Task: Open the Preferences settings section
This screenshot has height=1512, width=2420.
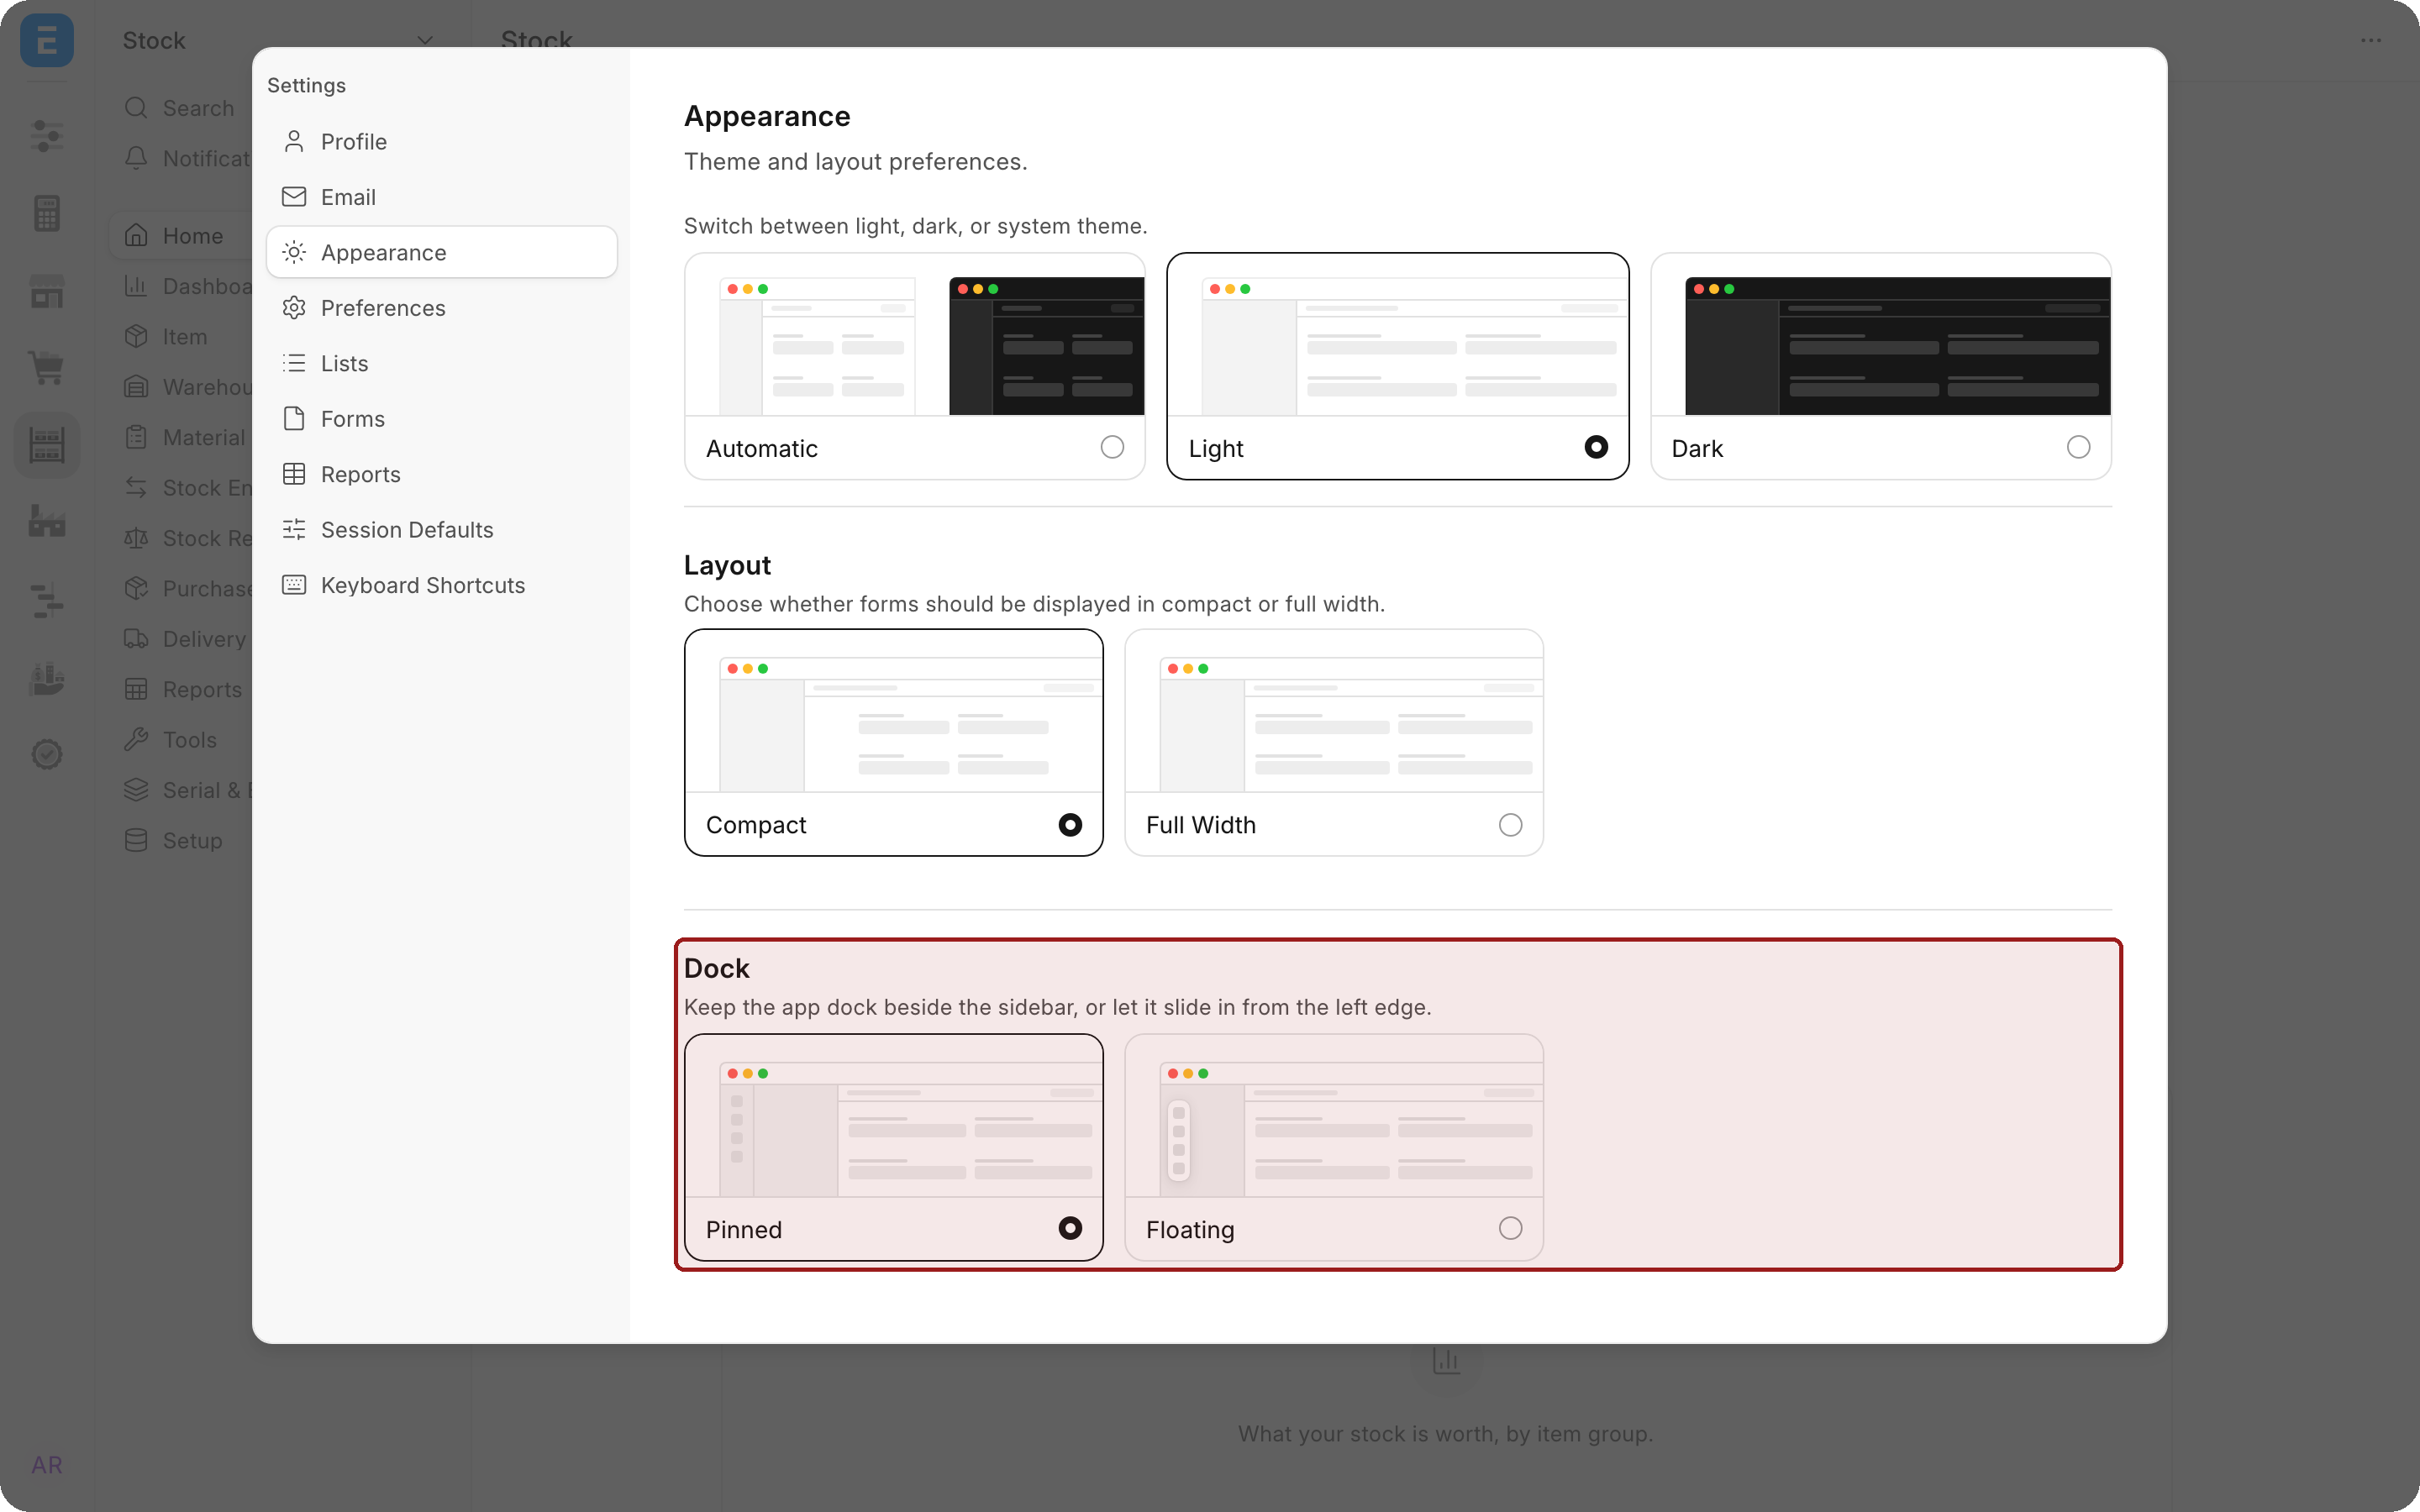Action: click(441, 308)
